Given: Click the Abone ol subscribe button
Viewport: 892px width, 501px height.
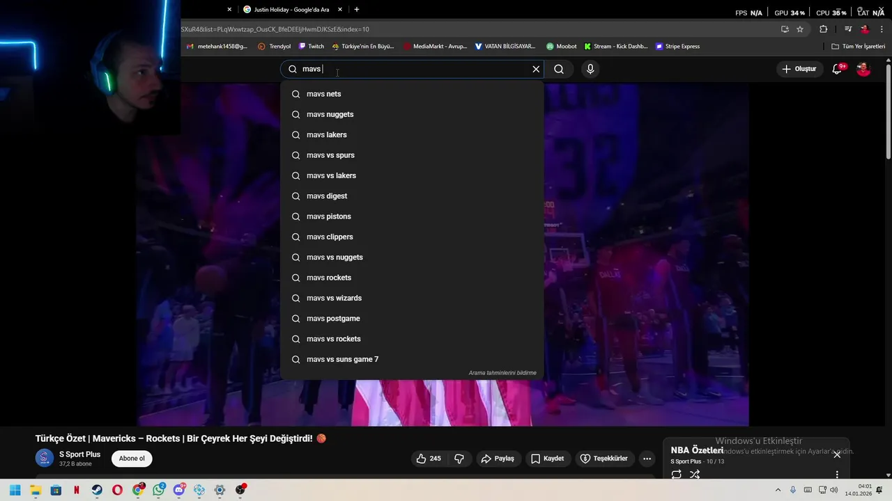Looking at the screenshot, I should (132, 459).
